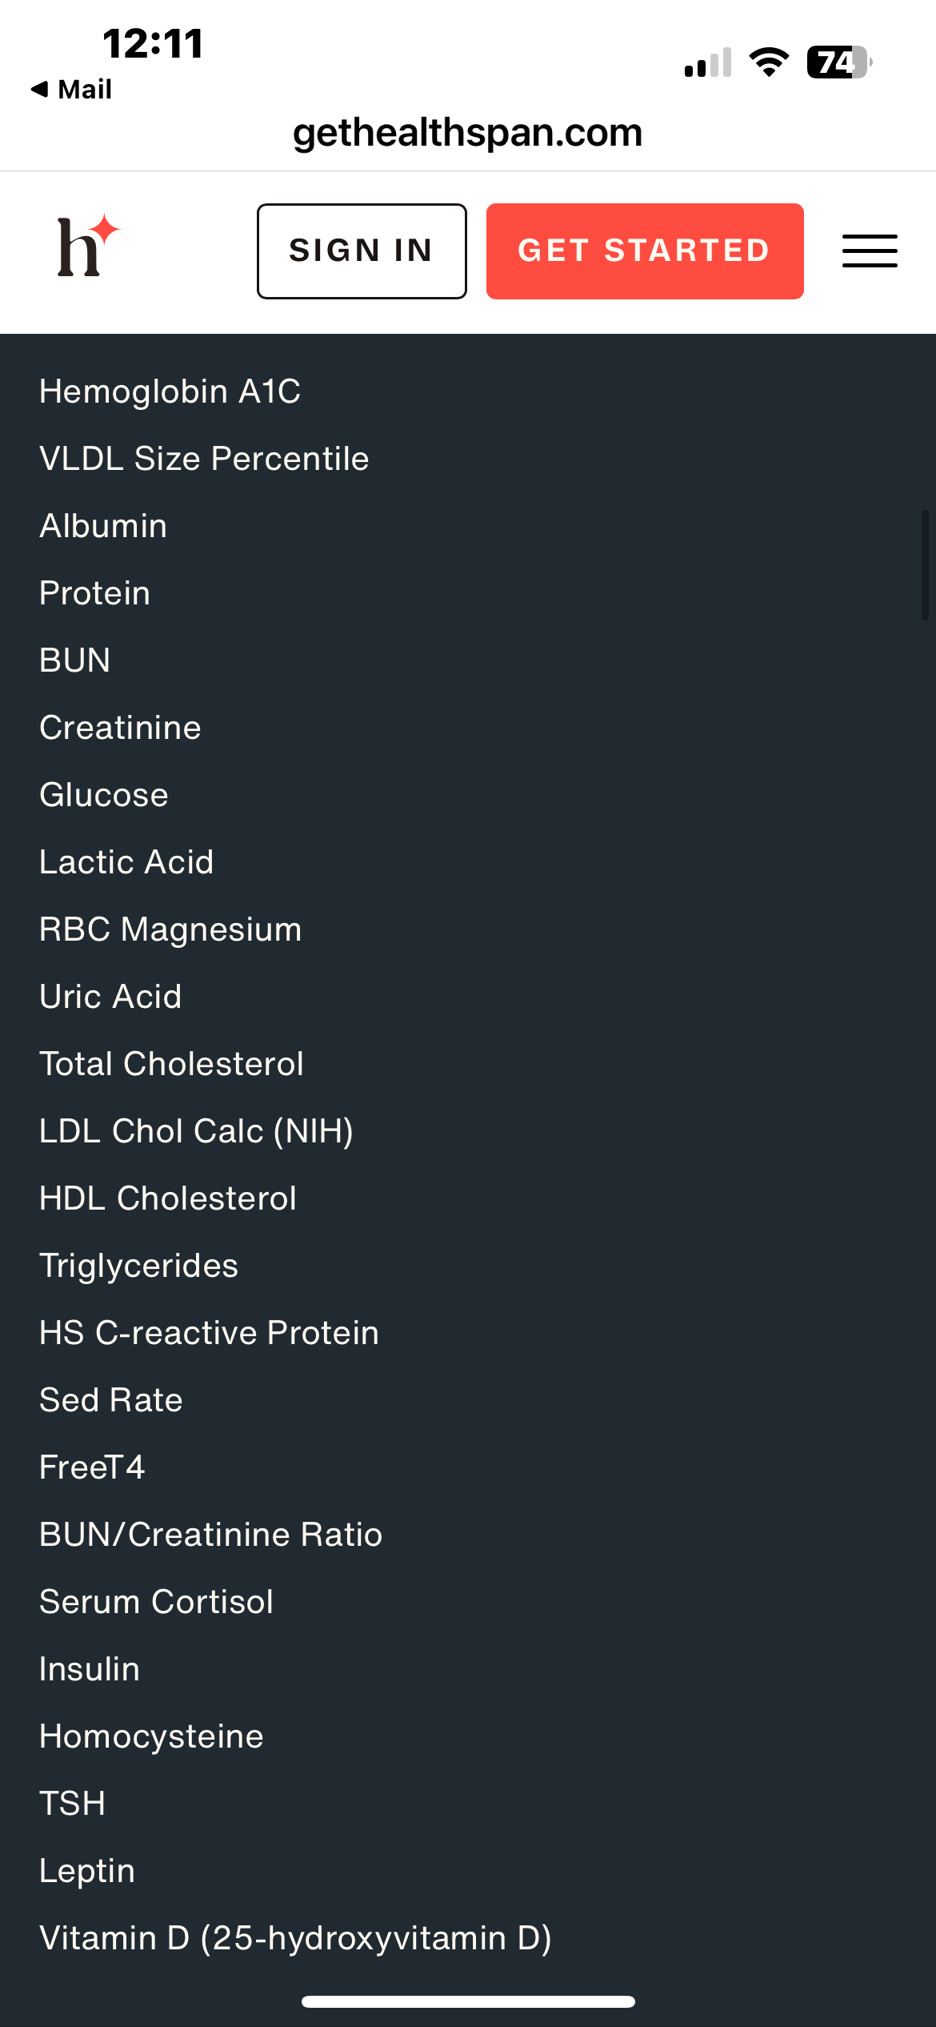The height and width of the screenshot is (2027, 936).
Task: Select the Serum Cortisol entry
Action: click(x=157, y=1603)
